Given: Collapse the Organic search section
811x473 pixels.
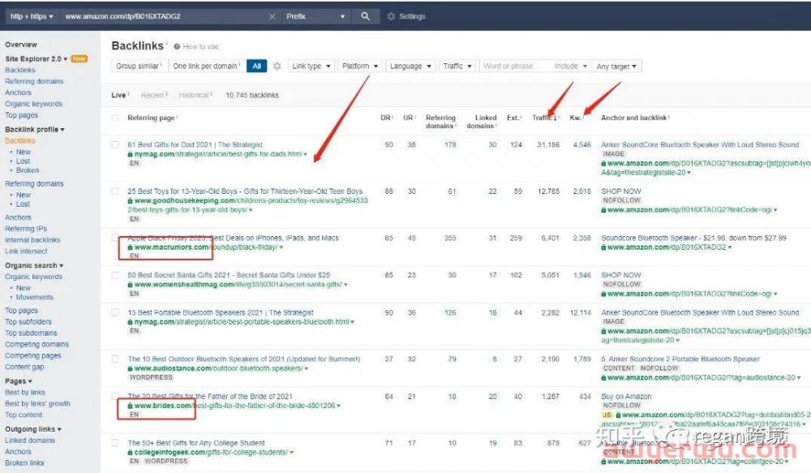Looking at the screenshot, I should [x=34, y=265].
